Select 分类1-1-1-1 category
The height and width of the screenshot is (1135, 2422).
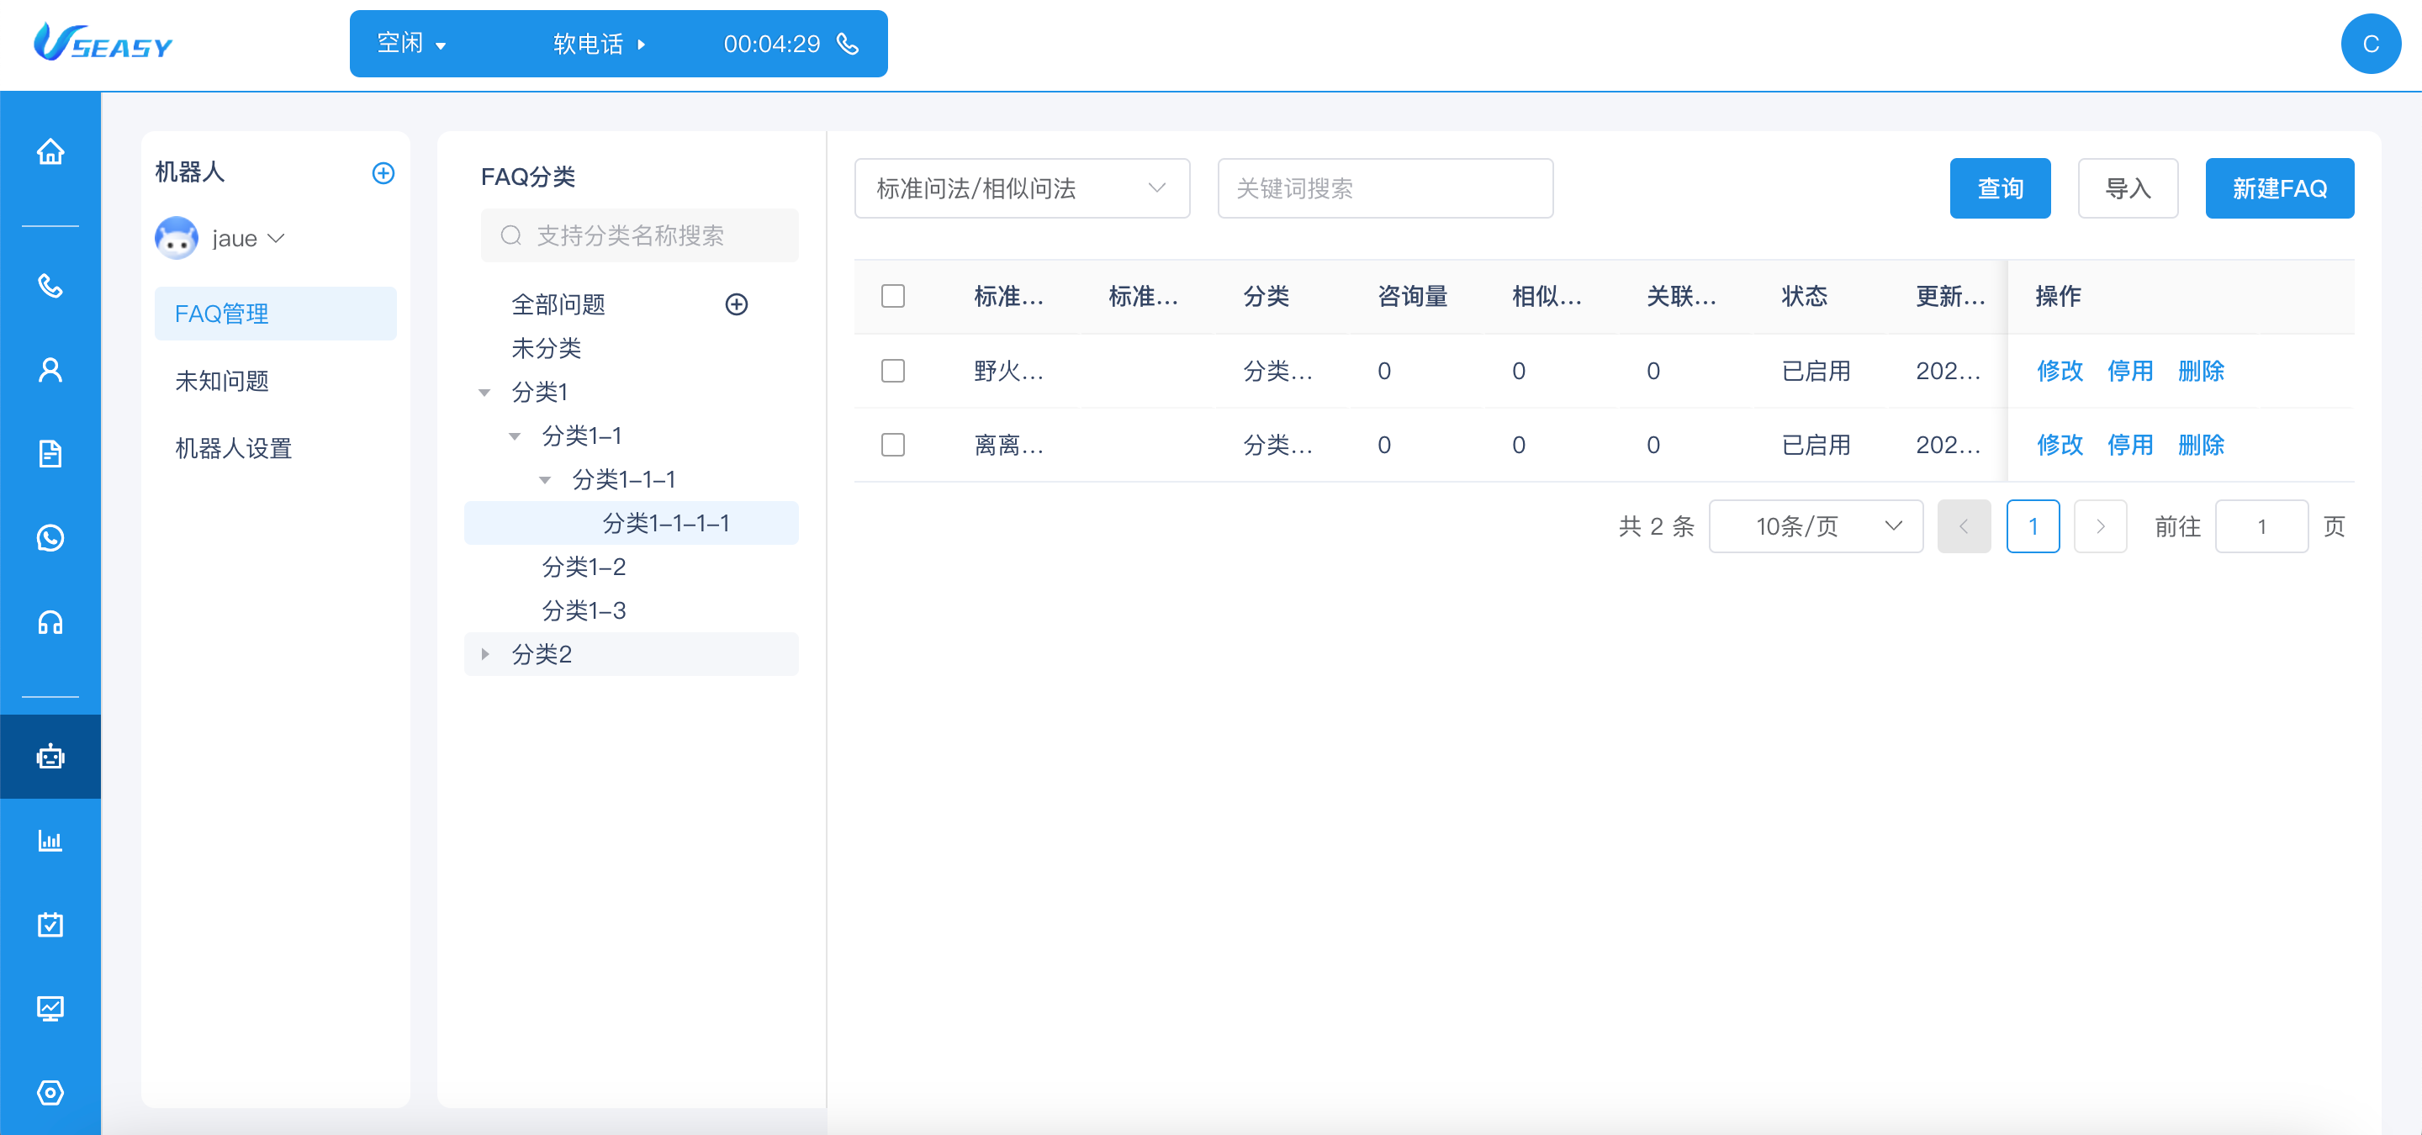point(631,522)
